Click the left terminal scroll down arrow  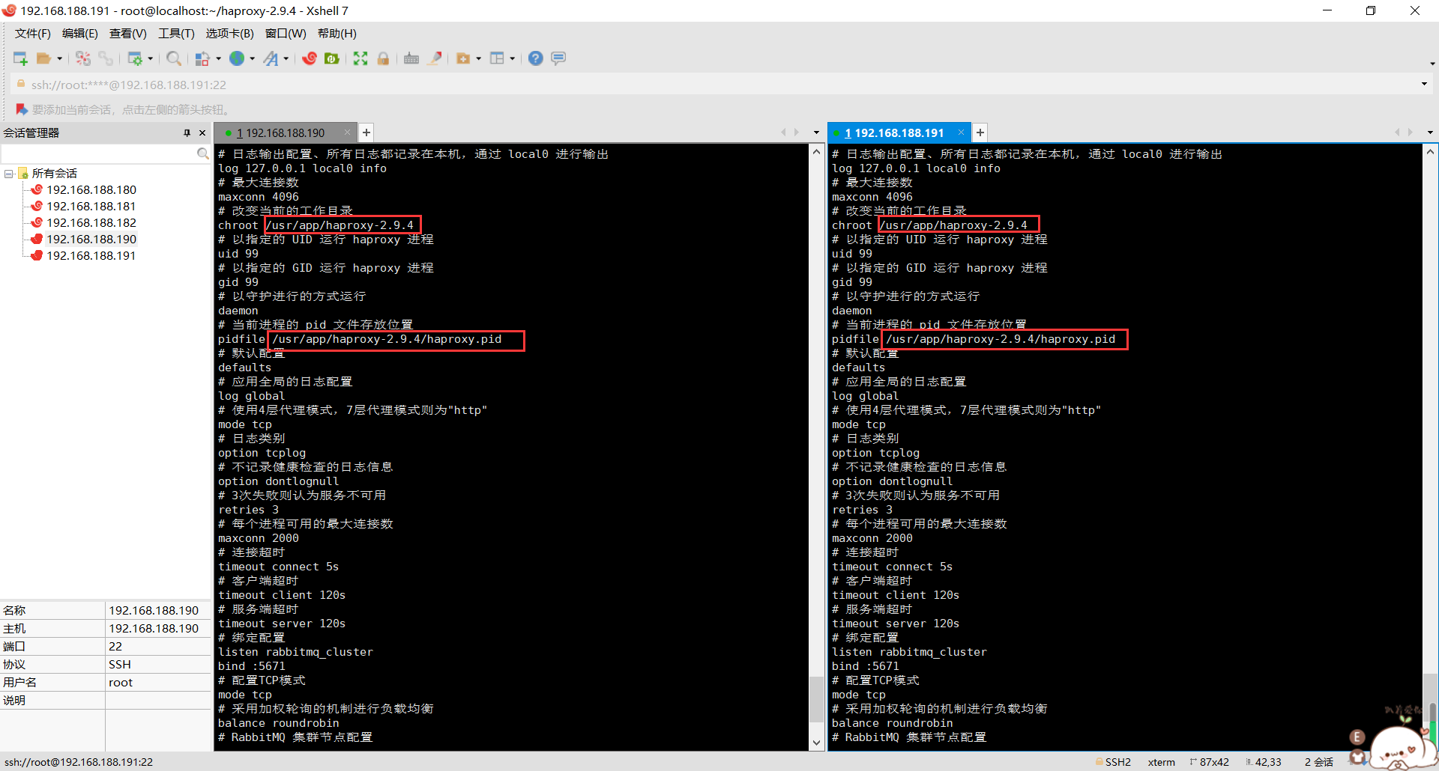[817, 743]
